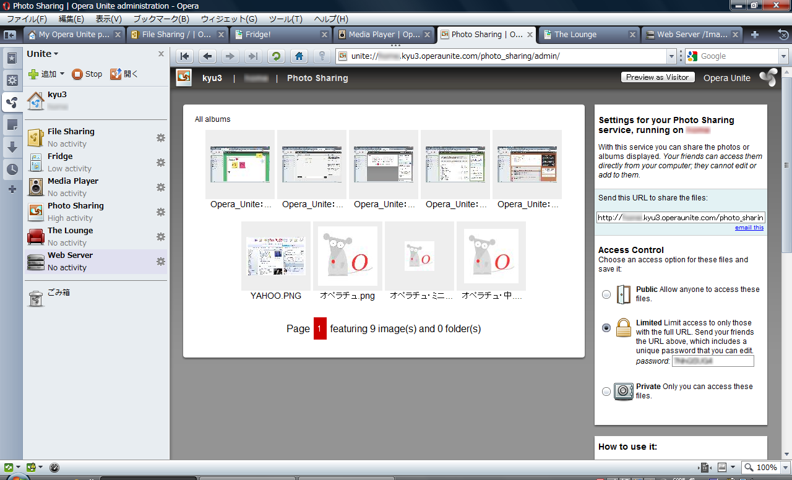The width and height of the screenshot is (792, 480).
Task: Open the Opera Link status dropdown arrow
Action: click(18, 468)
